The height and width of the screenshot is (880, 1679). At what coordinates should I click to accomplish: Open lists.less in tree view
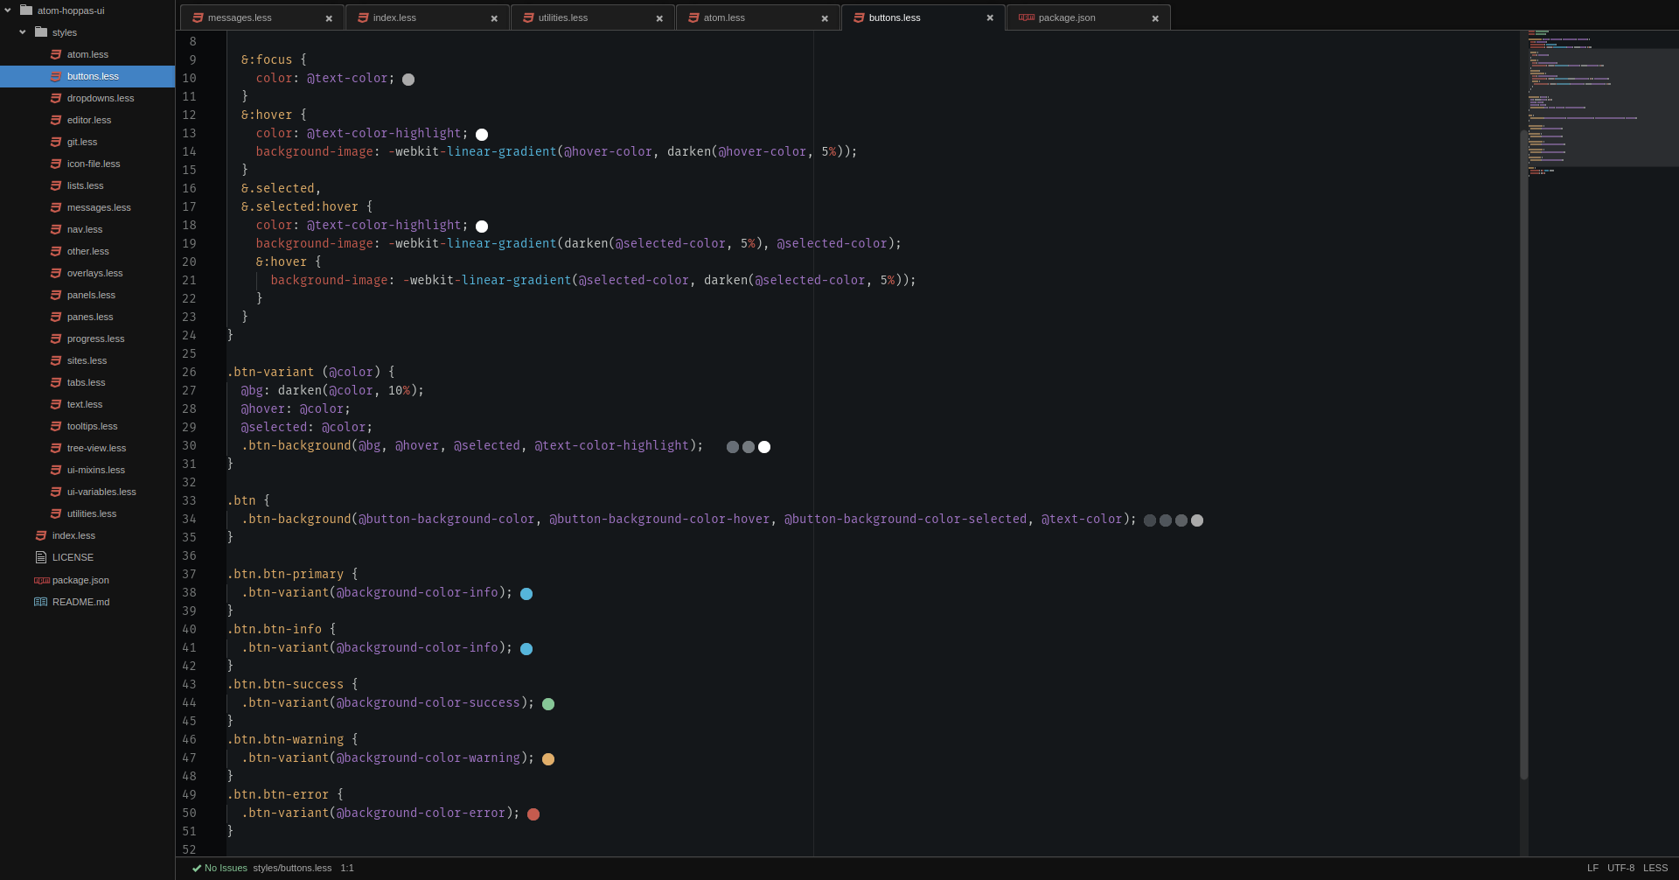click(87, 185)
